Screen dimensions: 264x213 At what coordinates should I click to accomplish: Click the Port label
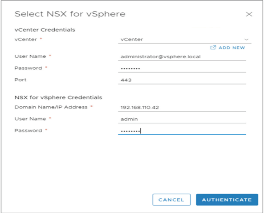(x=20, y=80)
